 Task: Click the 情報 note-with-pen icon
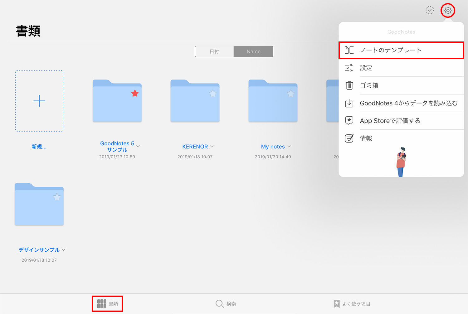[x=349, y=138]
